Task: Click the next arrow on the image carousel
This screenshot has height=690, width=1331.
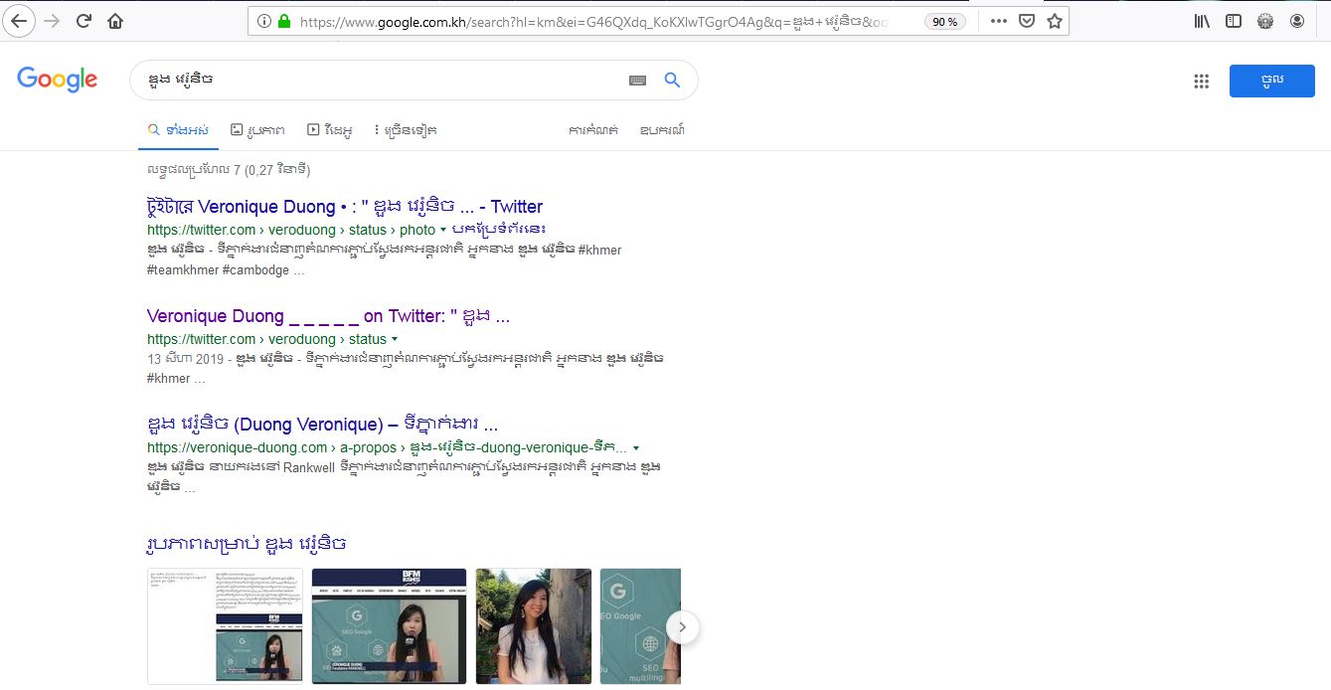Action: click(682, 627)
